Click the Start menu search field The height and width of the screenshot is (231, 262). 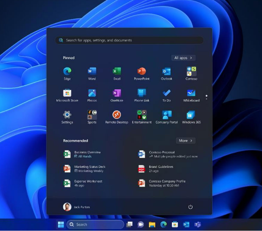(129, 40)
